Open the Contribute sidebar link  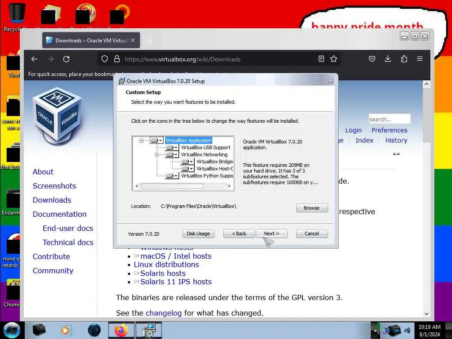pos(51,256)
